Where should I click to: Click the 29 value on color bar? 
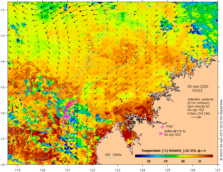point(165,161)
